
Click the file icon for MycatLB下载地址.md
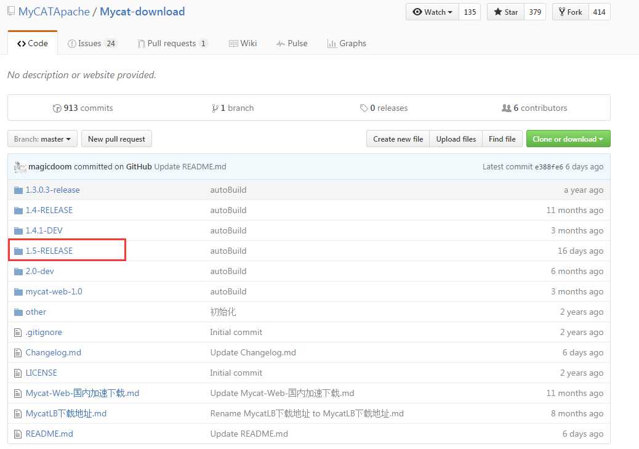(18, 414)
